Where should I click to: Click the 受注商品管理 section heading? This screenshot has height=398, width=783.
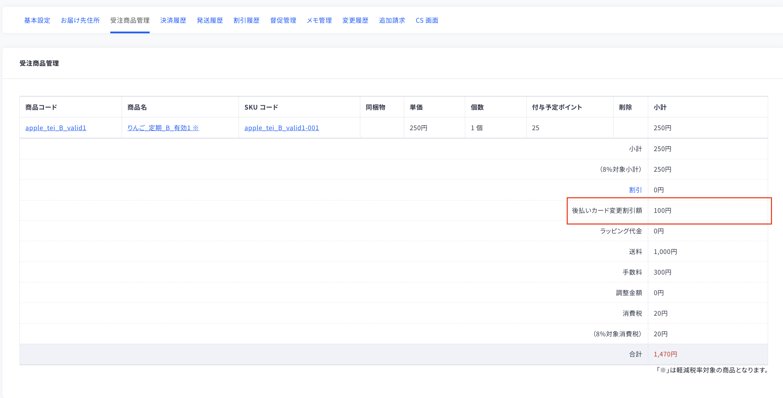39,63
